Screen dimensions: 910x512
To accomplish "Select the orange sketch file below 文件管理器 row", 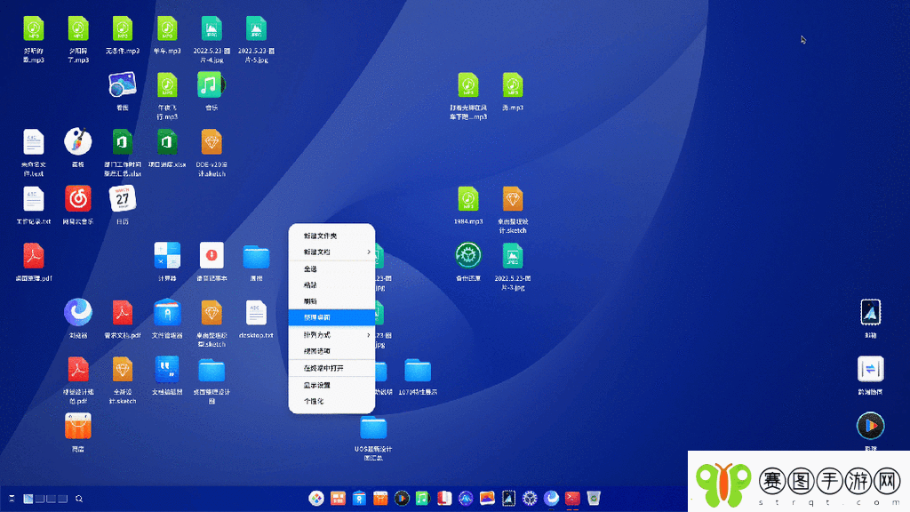I will click(123, 370).
